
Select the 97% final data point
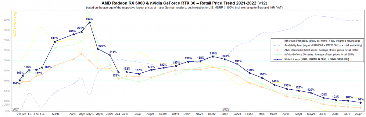361,102
